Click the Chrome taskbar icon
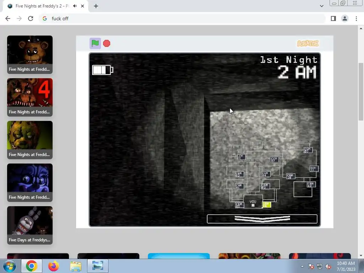This screenshot has height=273, width=364. point(32,266)
